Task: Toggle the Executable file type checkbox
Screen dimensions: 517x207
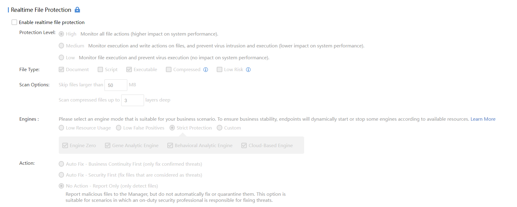Action: point(129,70)
